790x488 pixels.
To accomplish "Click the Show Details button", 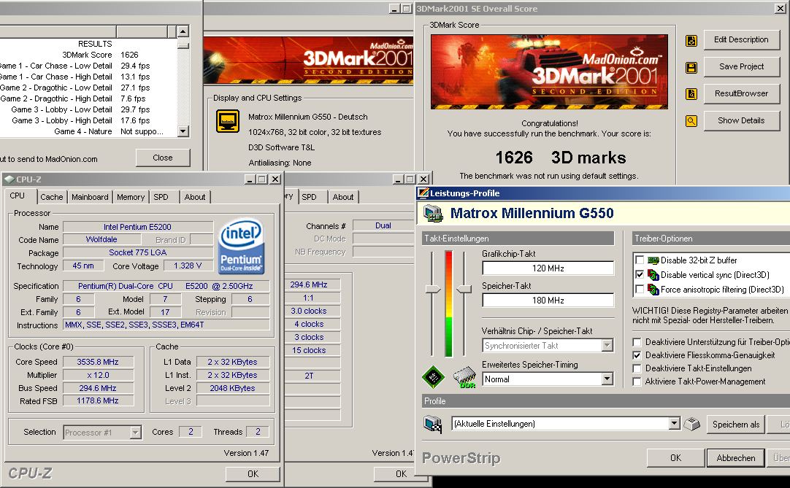I will (x=741, y=121).
